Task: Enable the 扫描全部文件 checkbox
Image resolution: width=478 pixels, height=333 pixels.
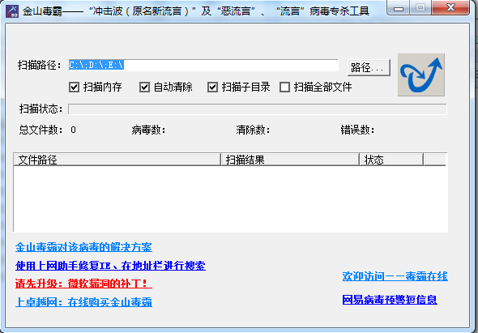Action: point(284,88)
